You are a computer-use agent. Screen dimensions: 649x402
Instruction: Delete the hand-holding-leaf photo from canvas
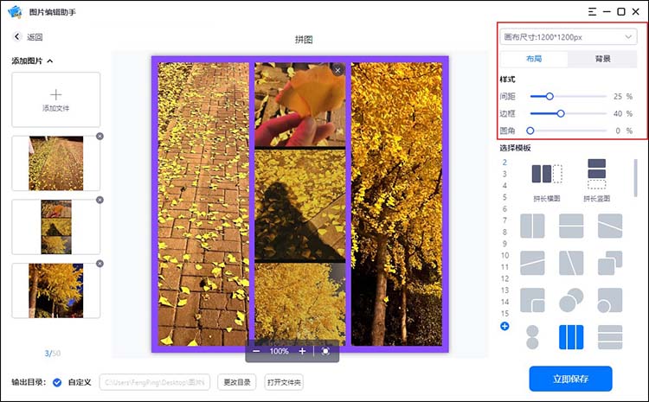(x=337, y=70)
